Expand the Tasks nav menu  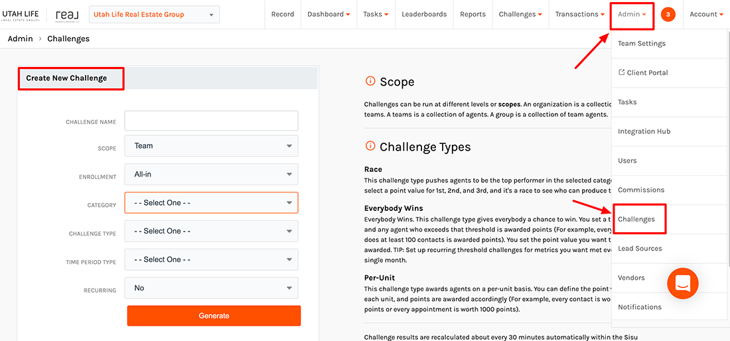pyautogui.click(x=376, y=15)
